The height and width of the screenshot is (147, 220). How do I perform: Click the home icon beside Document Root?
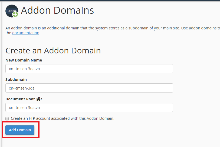pos(38,99)
